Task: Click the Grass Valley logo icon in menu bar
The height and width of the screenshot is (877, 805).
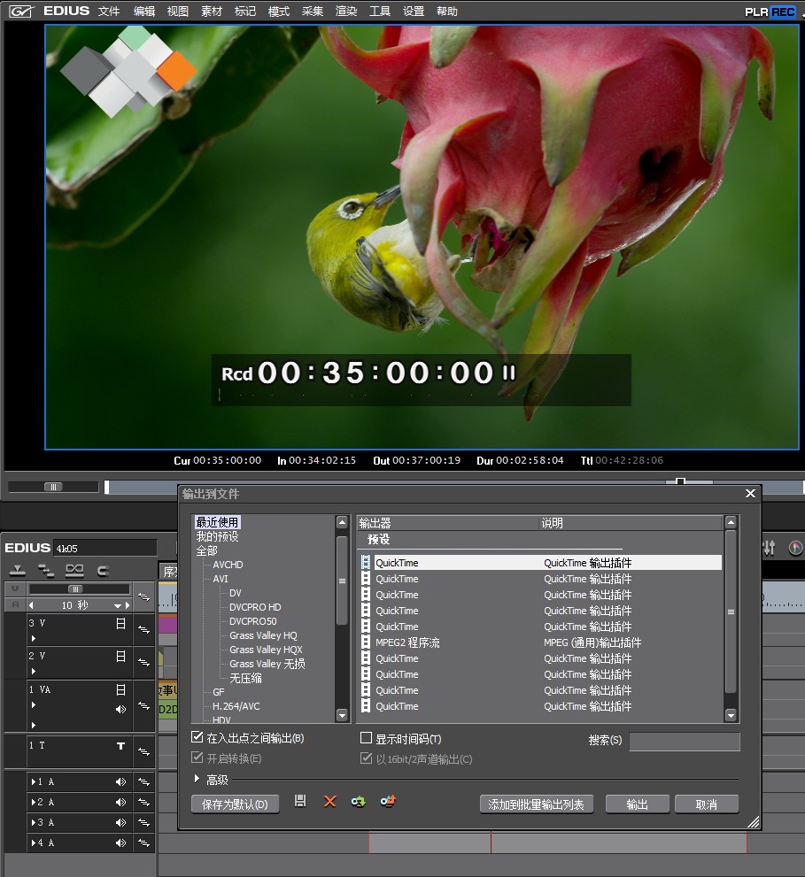Action: click(21, 12)
